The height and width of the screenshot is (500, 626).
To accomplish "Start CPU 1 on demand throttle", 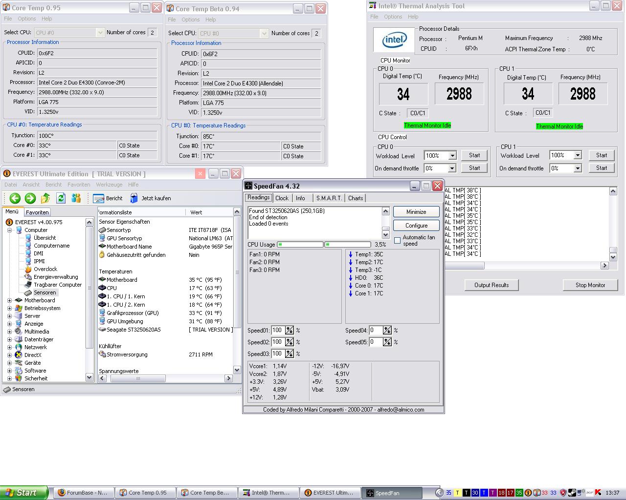I will [x=602, y=168].
